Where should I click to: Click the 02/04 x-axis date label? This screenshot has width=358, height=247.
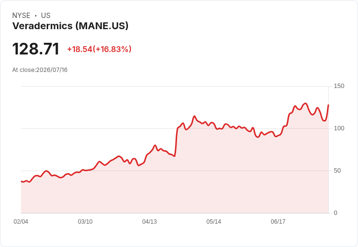point(21,221)
